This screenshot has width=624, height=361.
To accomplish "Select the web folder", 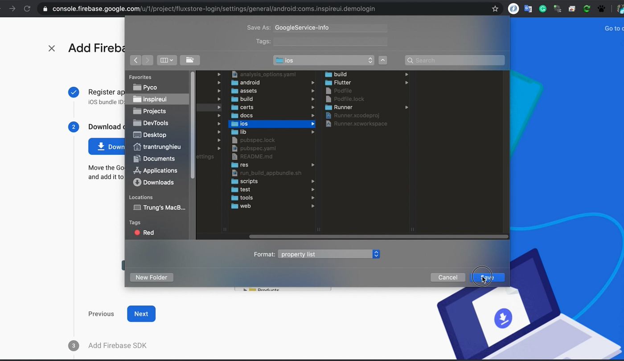I will coord(272,206).
